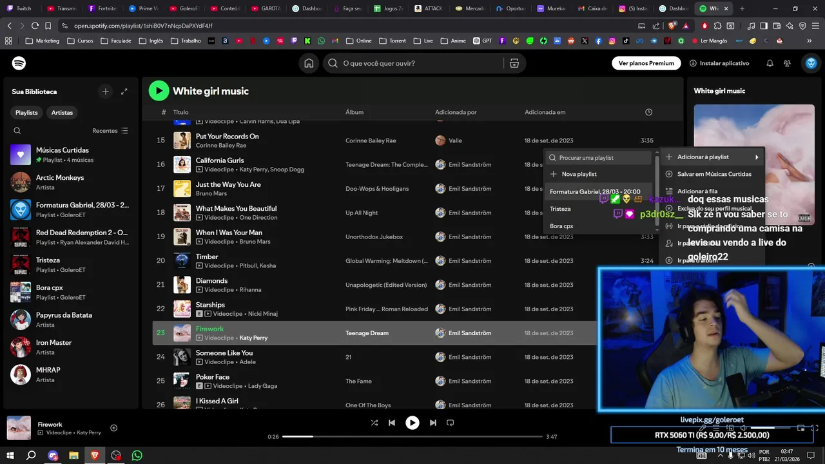
Task: Open Formatura Gabriel playlist in library sidebar
Action: pos(70,210)
